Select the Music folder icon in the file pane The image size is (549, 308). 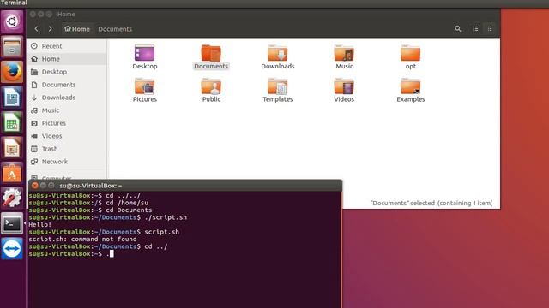[x=344, y=53]
